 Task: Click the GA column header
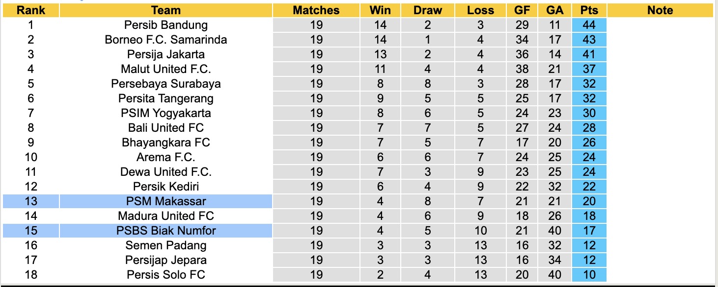click(x=554, y=10)
